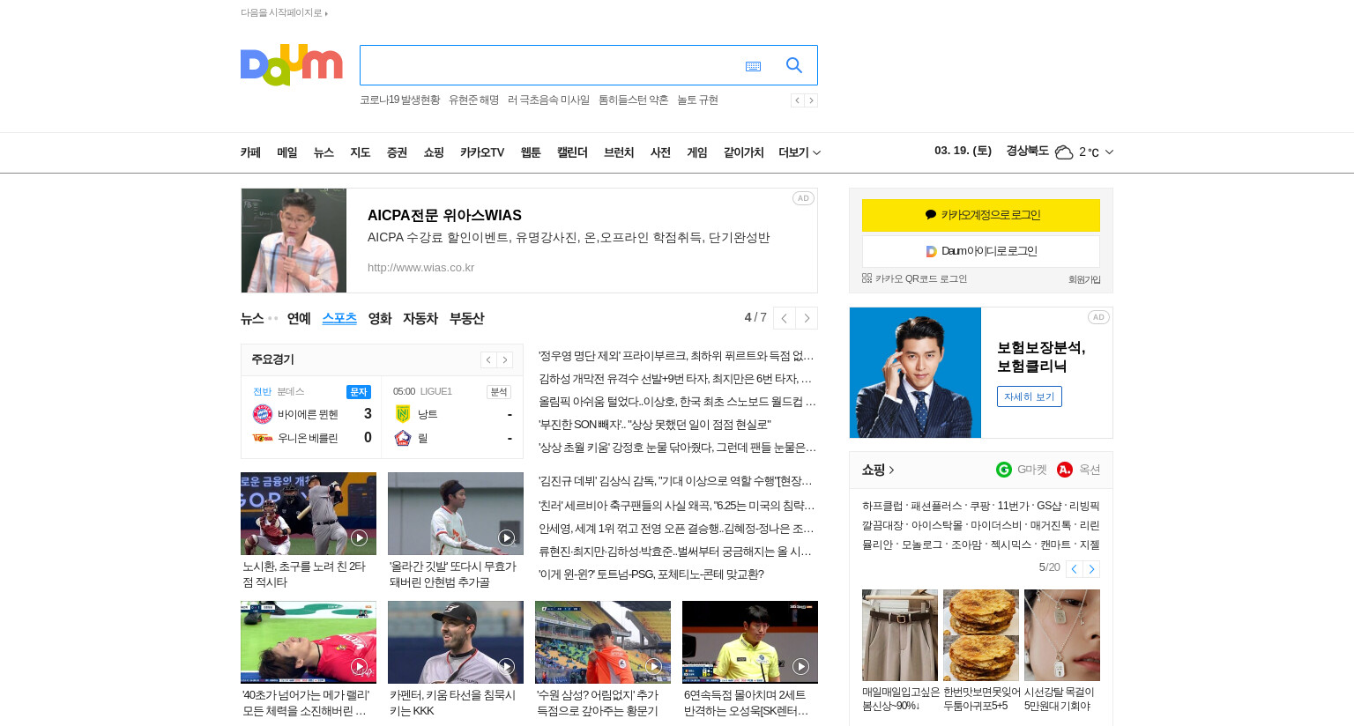This screenshot has width=1354, height=726.
Task: Log in with 카카오계정
Action: pyautogui.click(x=981, y=215)
